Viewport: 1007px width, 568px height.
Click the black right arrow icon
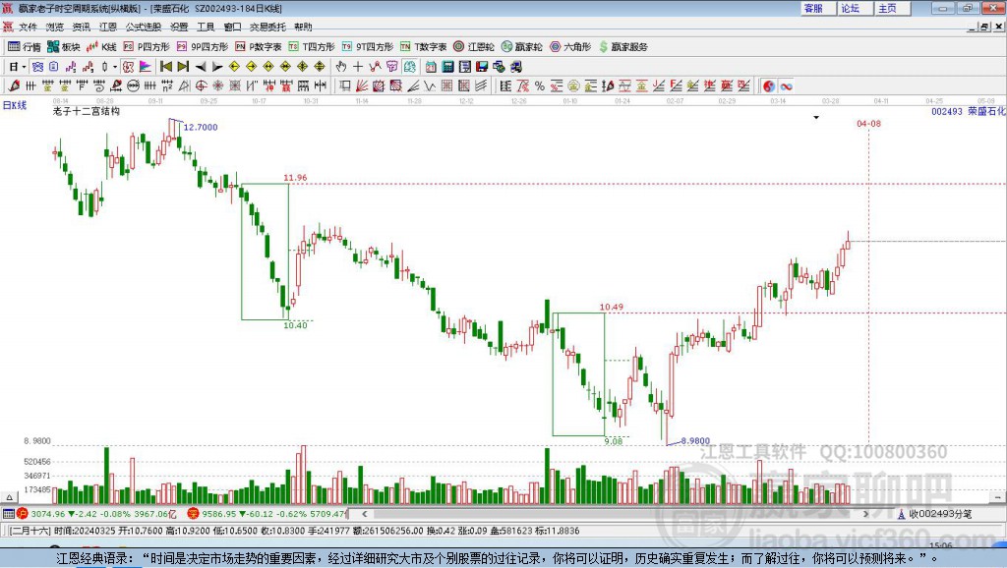(x=217, y=67)
